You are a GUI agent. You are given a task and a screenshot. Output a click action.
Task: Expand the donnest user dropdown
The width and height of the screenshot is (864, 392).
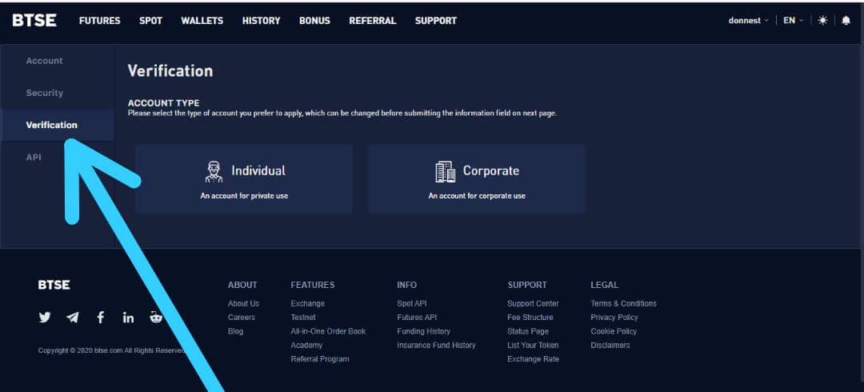click(x=748, y=20)
